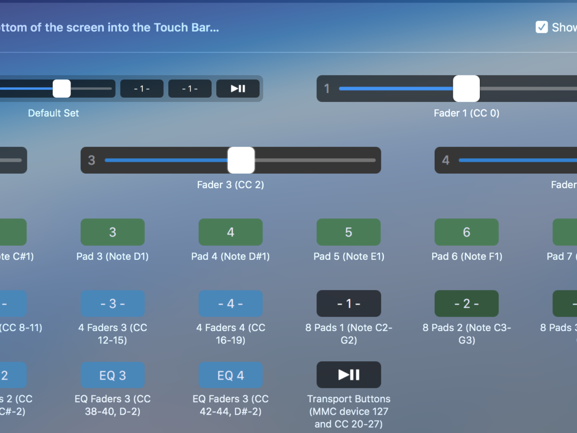Click the Touch Bar instruction text
577x433 pixels.
[x=110, y=27]
